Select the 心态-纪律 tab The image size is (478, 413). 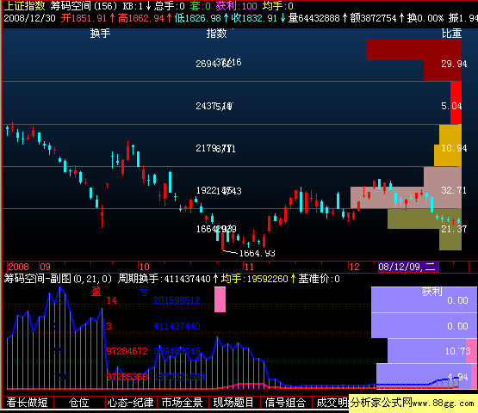130,403
